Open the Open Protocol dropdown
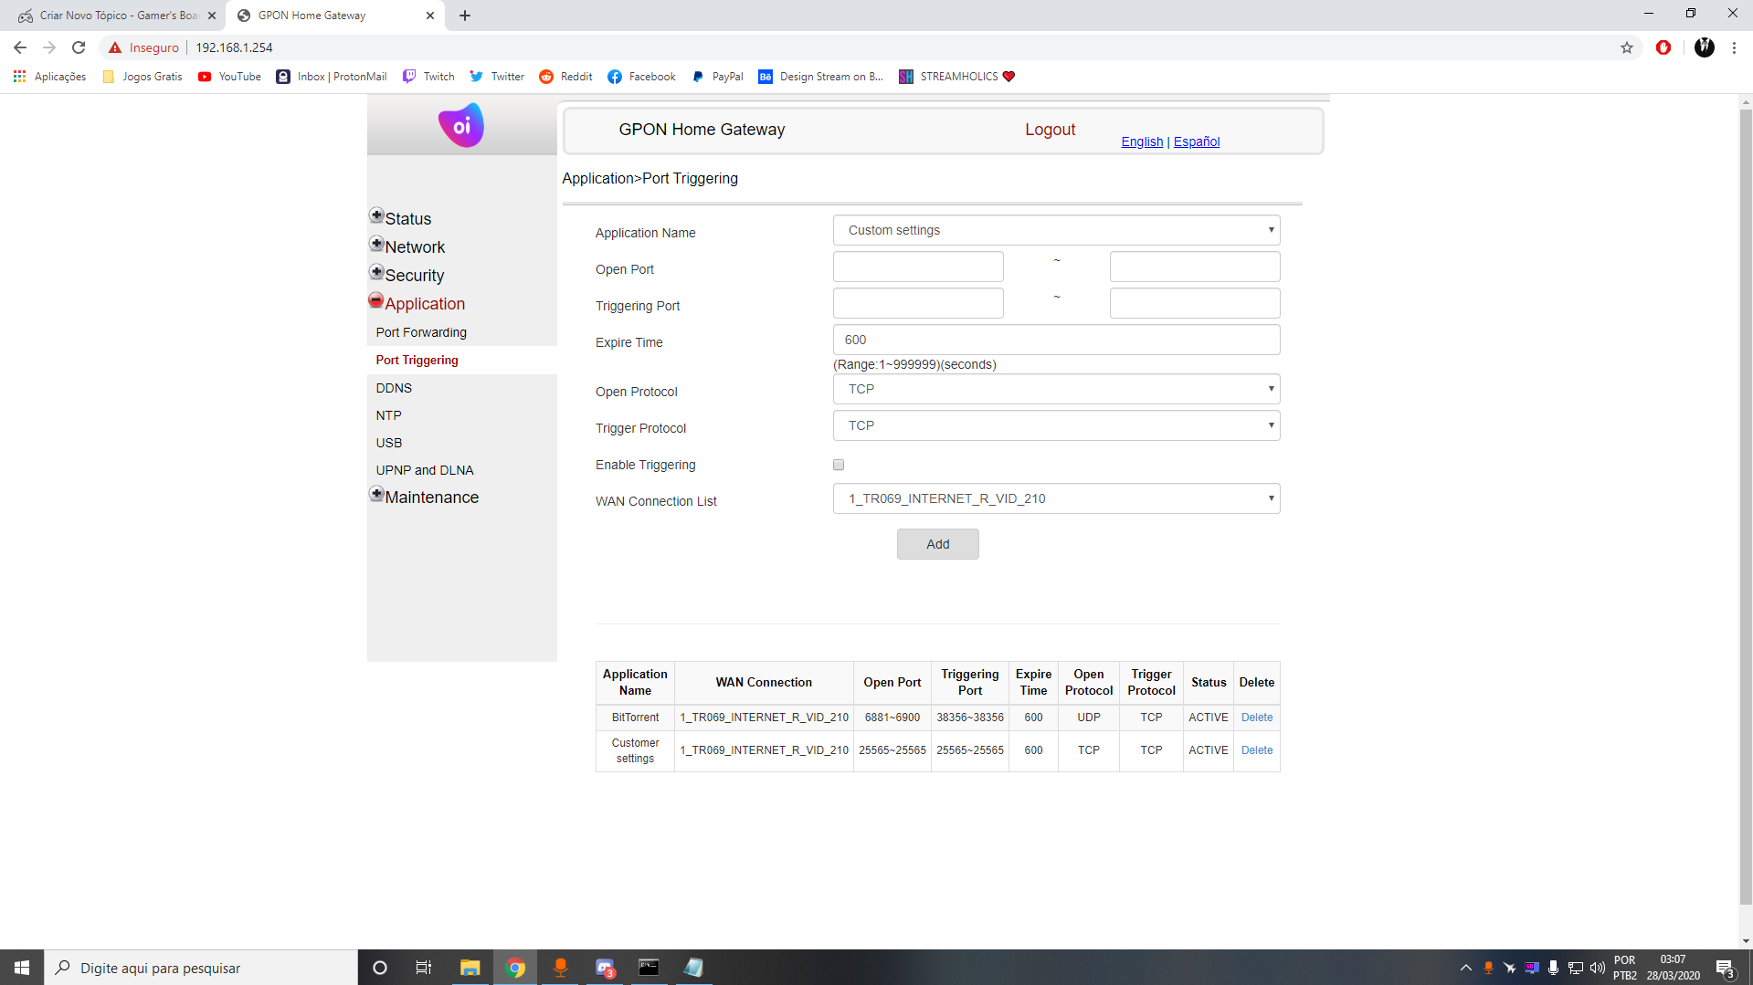This screenshot has width=1753, height=985. point(1056,389)
